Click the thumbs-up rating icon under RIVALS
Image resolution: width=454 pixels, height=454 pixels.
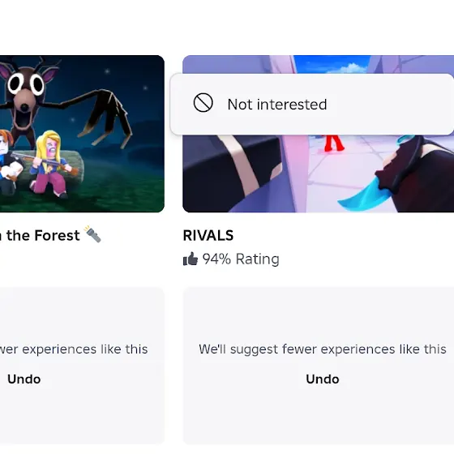pos(191,259)
